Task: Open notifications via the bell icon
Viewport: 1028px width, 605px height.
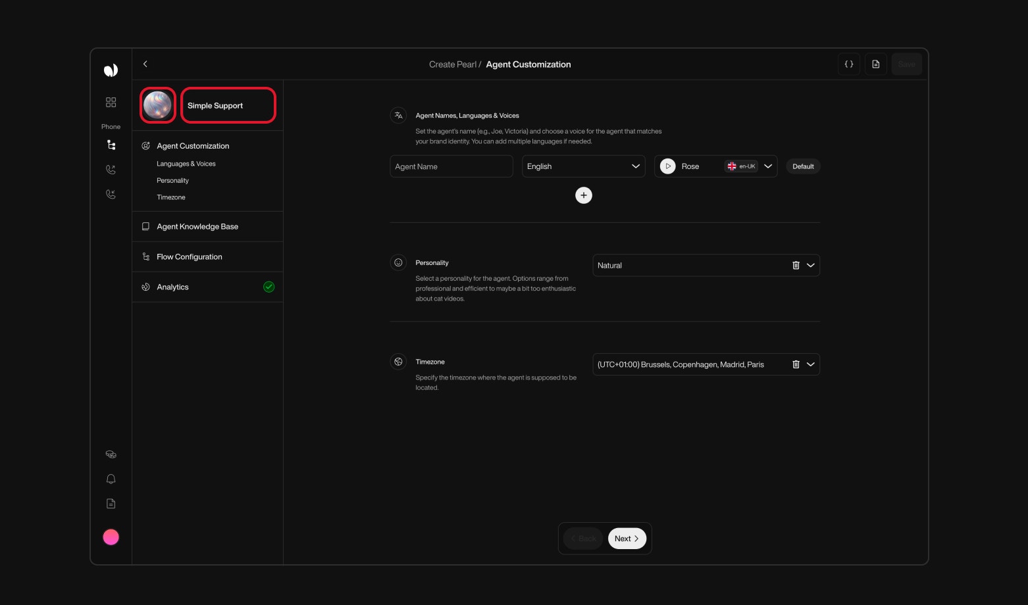Action: point(111,479)
